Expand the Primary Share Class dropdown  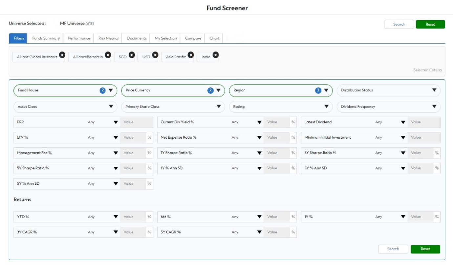pyautogui.click(x=173, y=107)
